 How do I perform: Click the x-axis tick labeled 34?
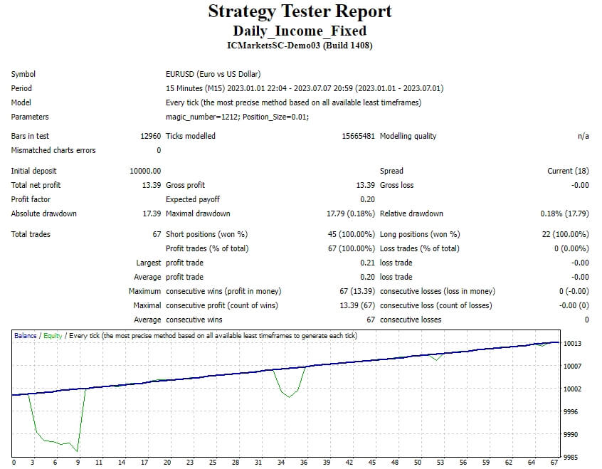281,462
